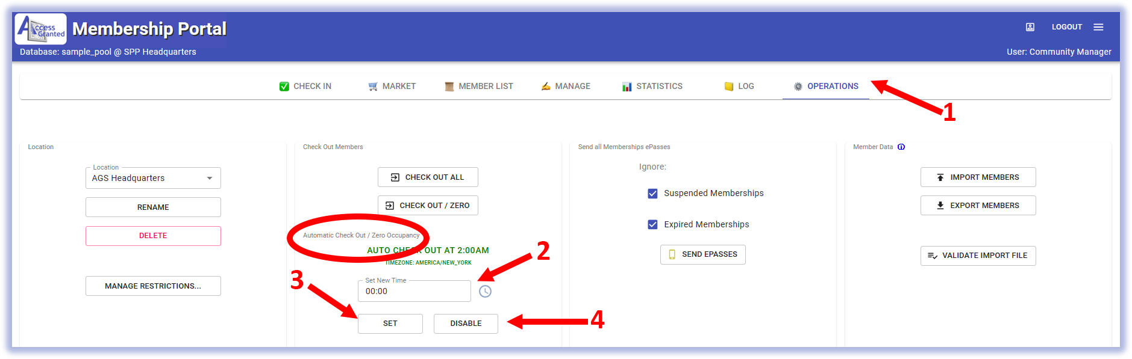Click the Member Data info icon
This screenshot has height=359, width=1132.
pyautogui.click(x=901, y=147)
